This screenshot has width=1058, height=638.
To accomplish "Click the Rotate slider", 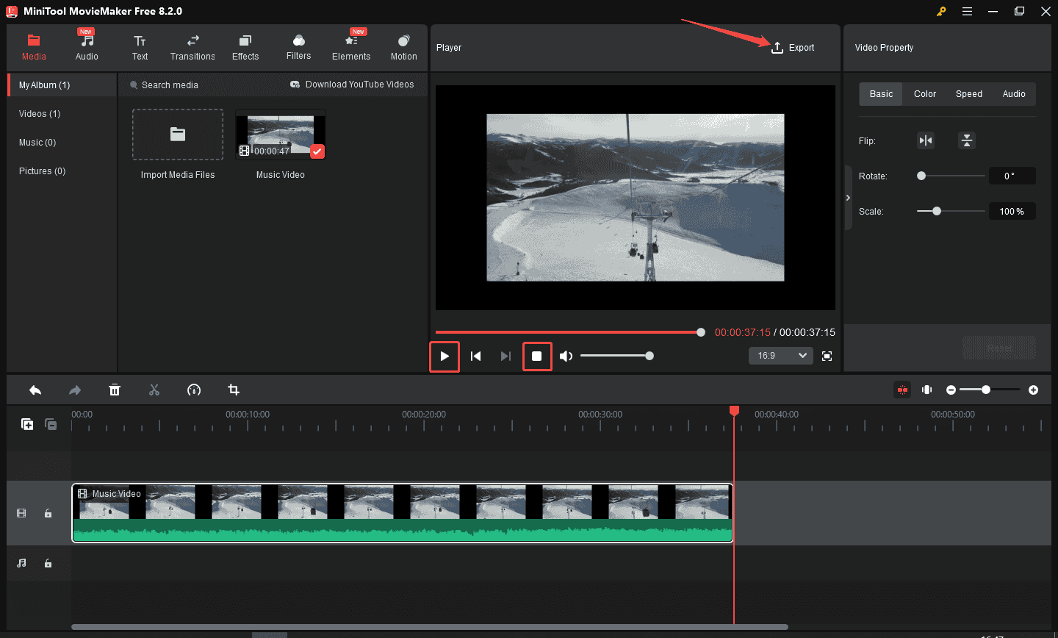I will [x=951, y=176].
